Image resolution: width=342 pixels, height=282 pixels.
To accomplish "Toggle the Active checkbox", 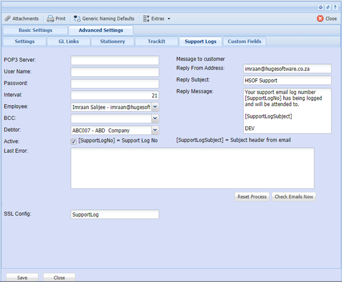I will point(74,142).
